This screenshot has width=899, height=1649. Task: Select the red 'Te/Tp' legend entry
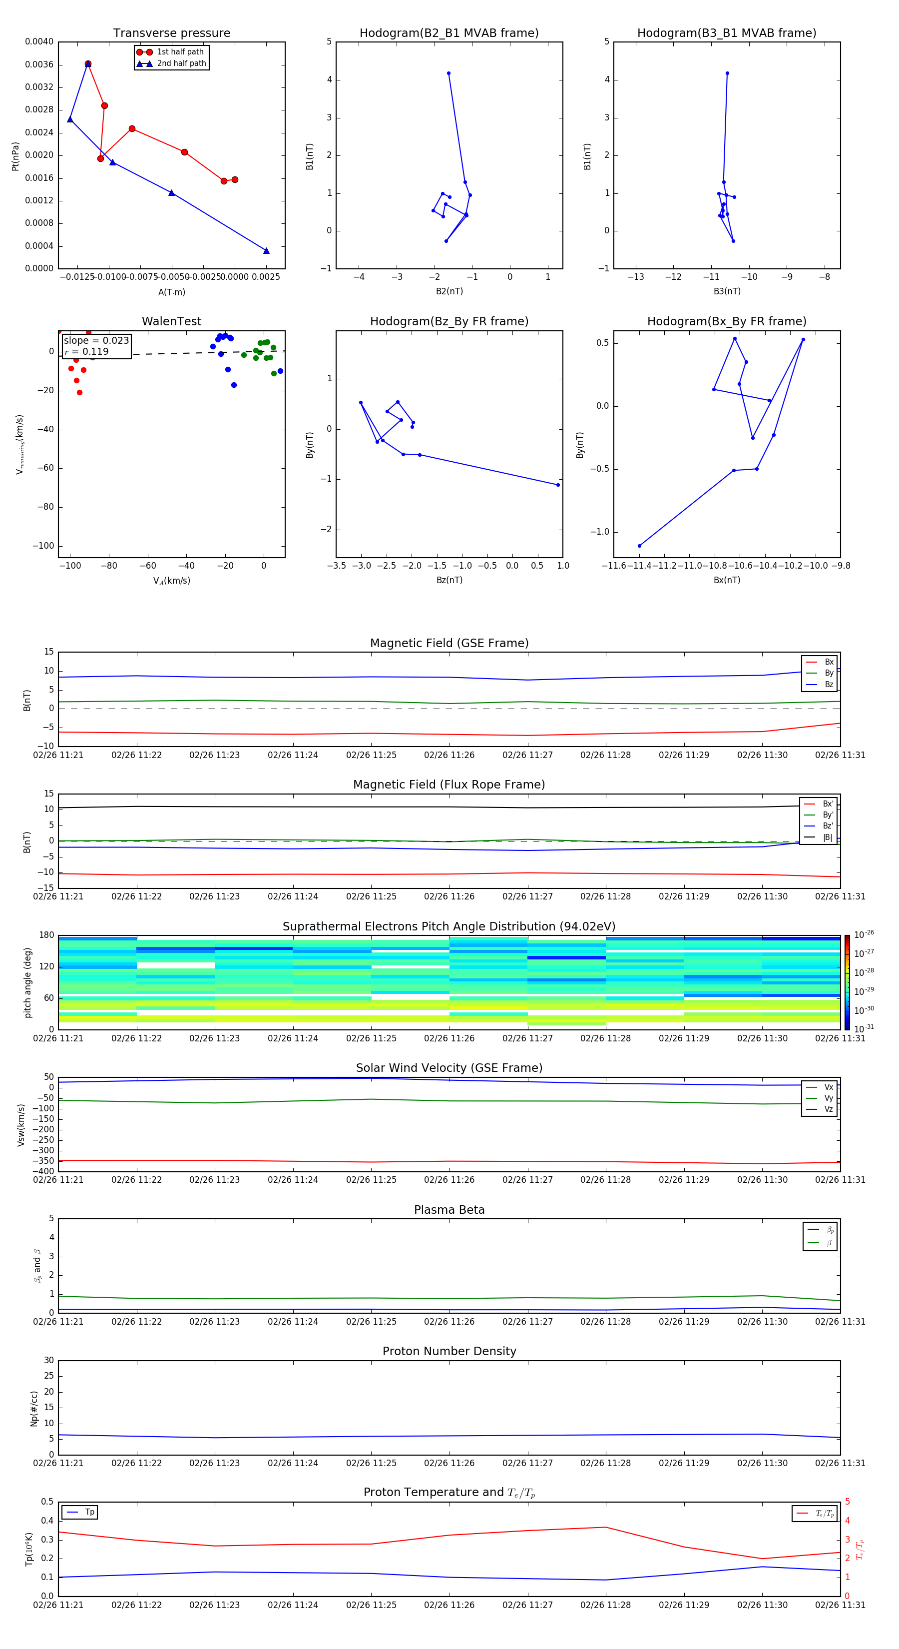pos(815,1513)
